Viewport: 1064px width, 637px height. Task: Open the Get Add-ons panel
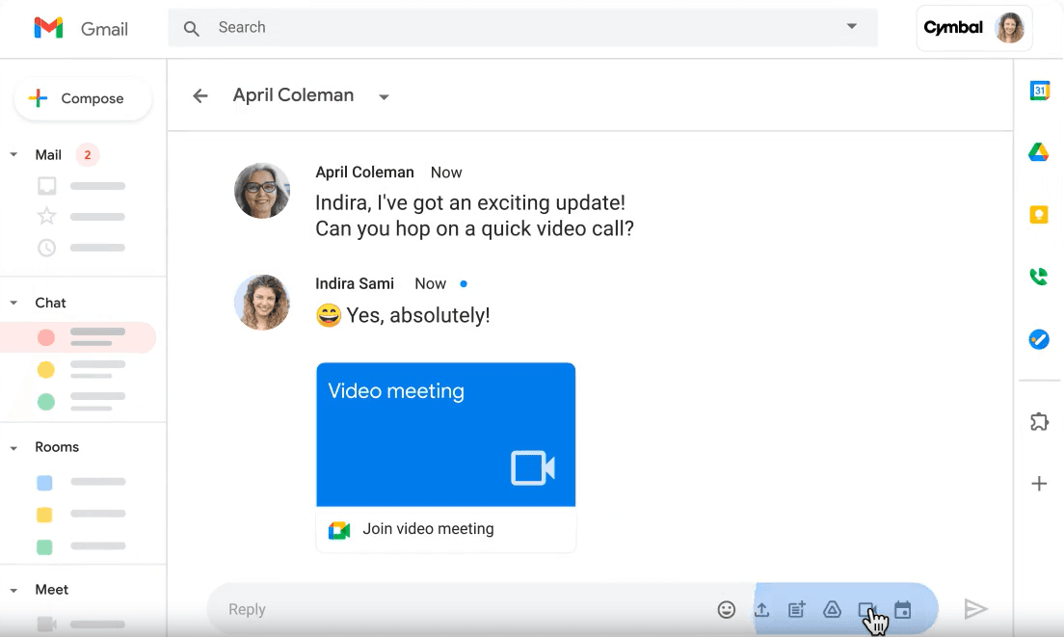[x=1039, y=422]
